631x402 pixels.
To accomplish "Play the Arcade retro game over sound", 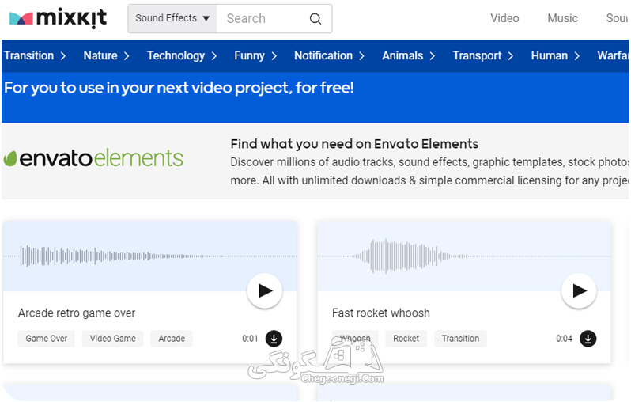I will click(265, 291).
